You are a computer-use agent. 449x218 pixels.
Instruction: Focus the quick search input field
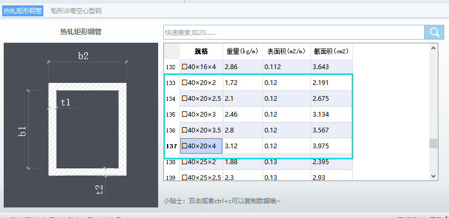294,32
